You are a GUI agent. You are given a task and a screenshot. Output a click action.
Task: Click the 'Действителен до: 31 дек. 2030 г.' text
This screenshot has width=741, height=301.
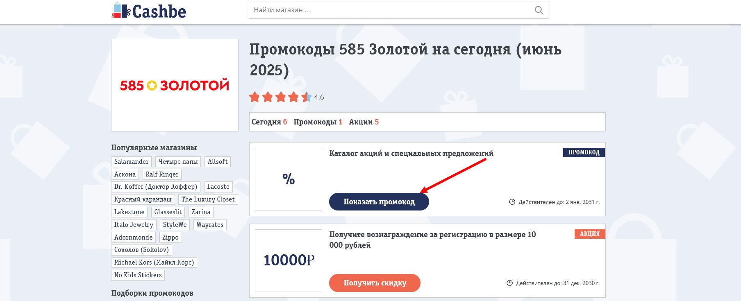pos(558,283)
